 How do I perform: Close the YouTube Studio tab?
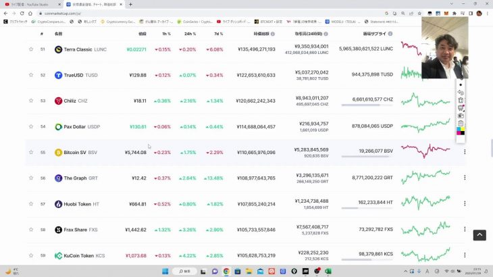tap(59, 5)
